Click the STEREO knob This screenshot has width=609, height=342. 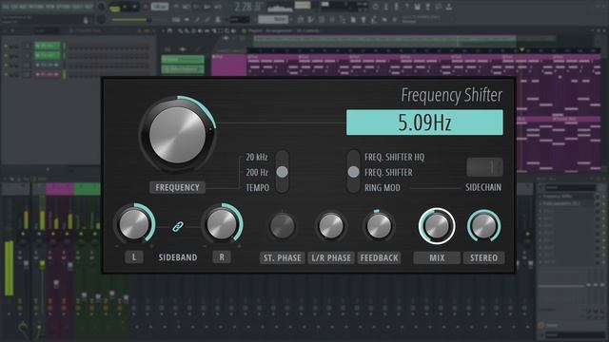[484, 226]
